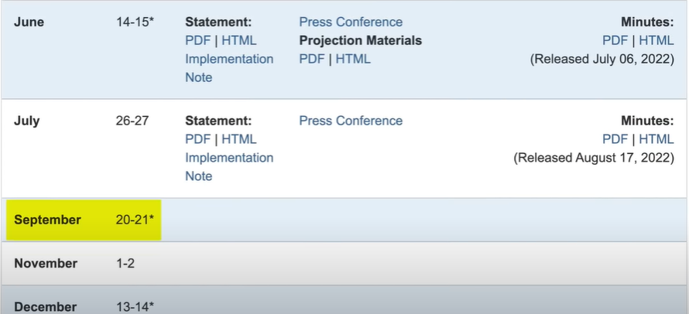The image size is (689, 314).
Task: Open July Implementation Note link
Action: [228, 158]
